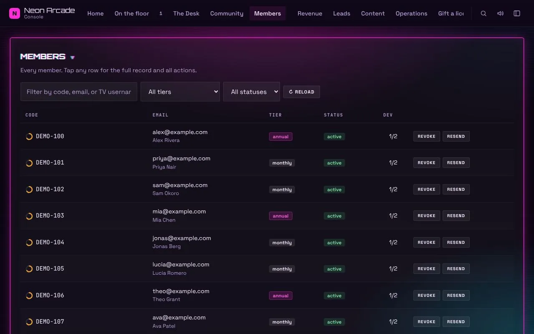Go to the Leads tab
Image resolution: width=534 pixels, height=334 pixels.
[342, 13]
